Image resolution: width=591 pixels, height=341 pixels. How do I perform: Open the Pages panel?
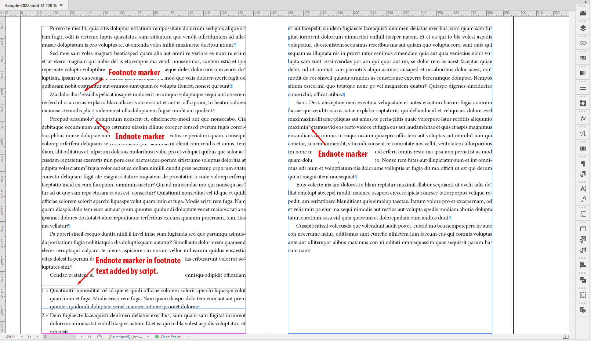click(583, 14)
